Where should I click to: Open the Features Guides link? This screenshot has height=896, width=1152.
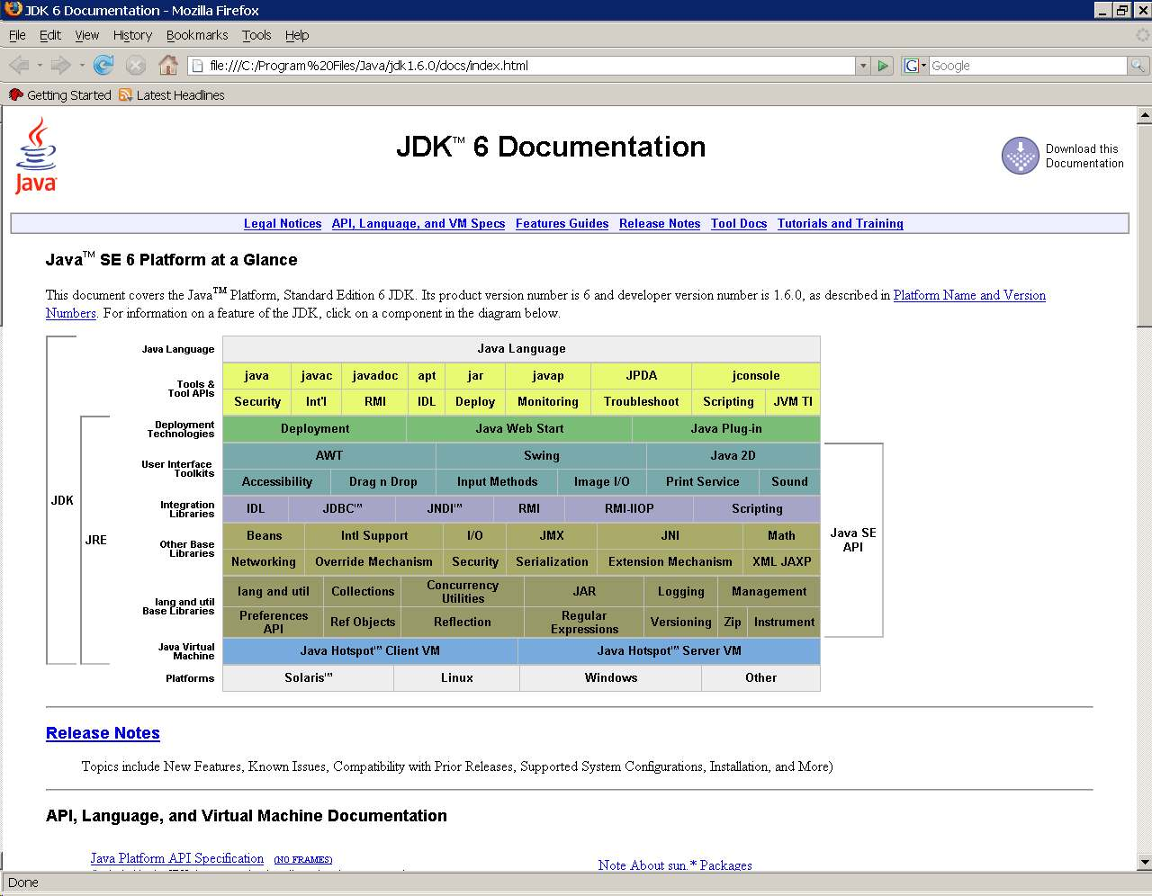coord(562,223)
